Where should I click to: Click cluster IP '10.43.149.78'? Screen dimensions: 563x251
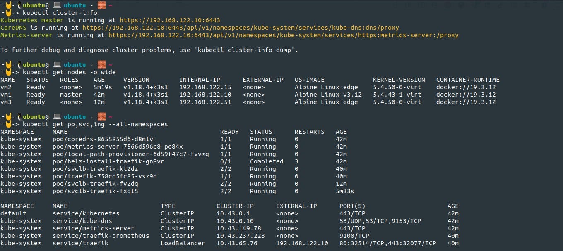click(x=239, y=228)
